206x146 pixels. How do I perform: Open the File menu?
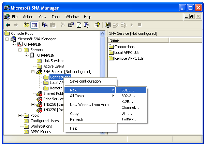point(15,17)
